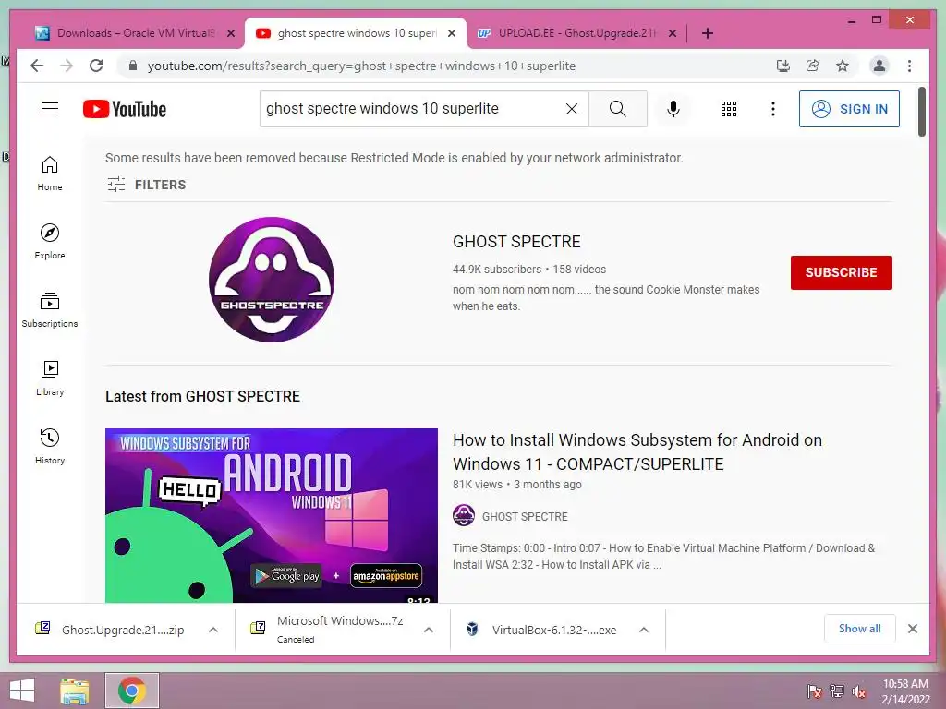Click the address bar URL
The height and width of the screenshot is (709, 946).
(361, 66)
